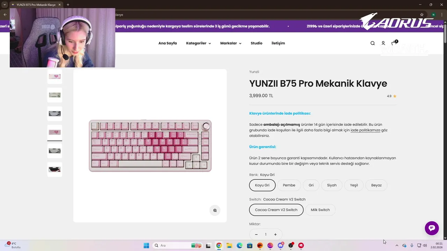Select the black keyboard bottom thumbnail
This screenshot has width=447, height=251.
(55, 169)
